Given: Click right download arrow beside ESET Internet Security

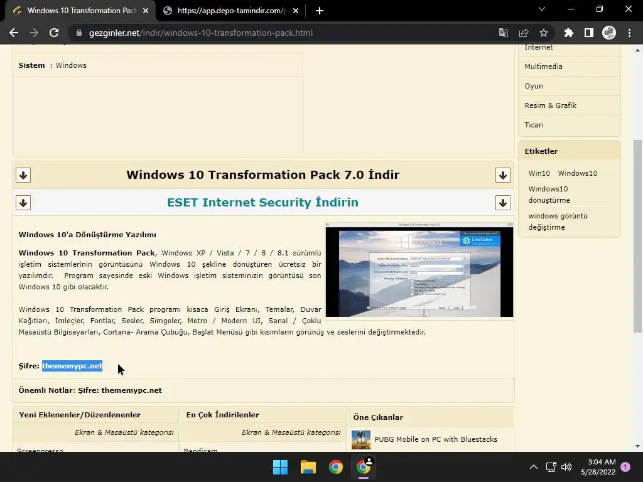Looking at the screenshot, I should coord(503,203).
